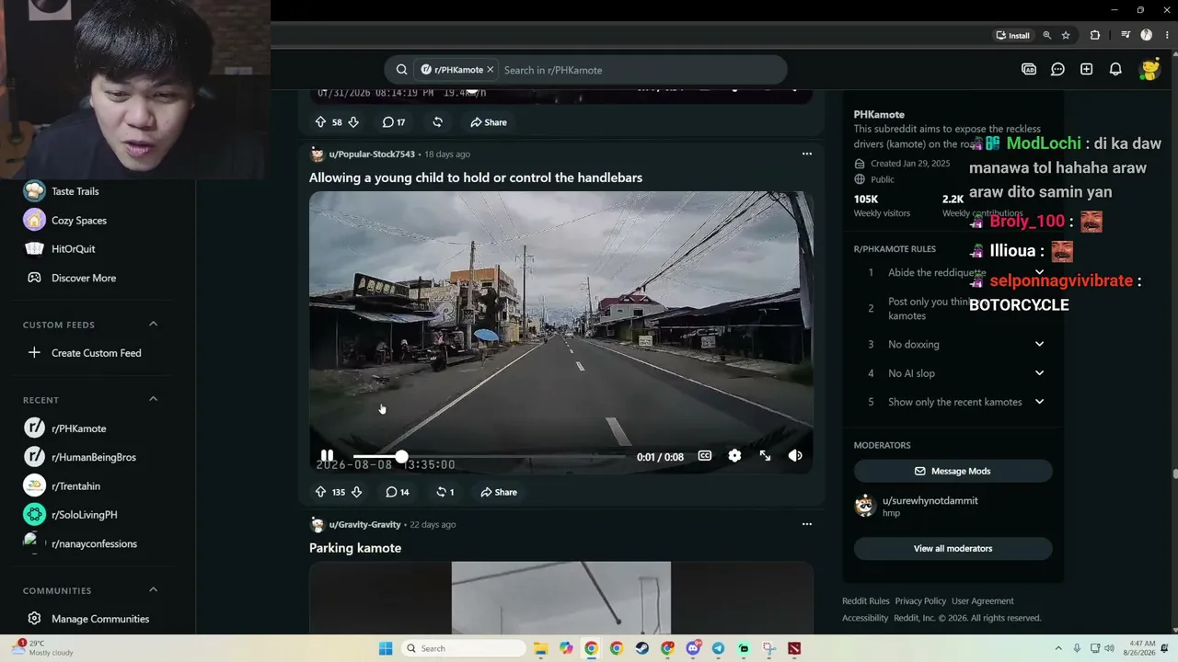Open Steam from the taskbar
Viewport: 1178px width, 662px height.
coord(641,648)
